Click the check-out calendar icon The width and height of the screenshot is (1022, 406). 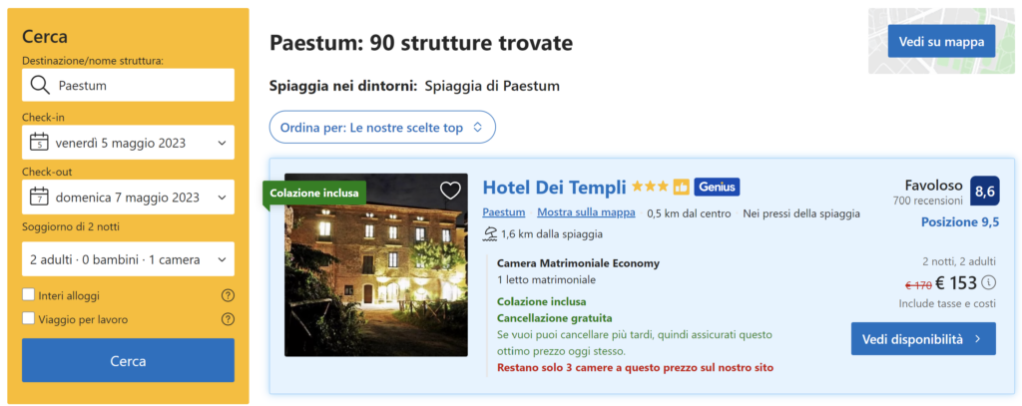(x=40, y=197)
